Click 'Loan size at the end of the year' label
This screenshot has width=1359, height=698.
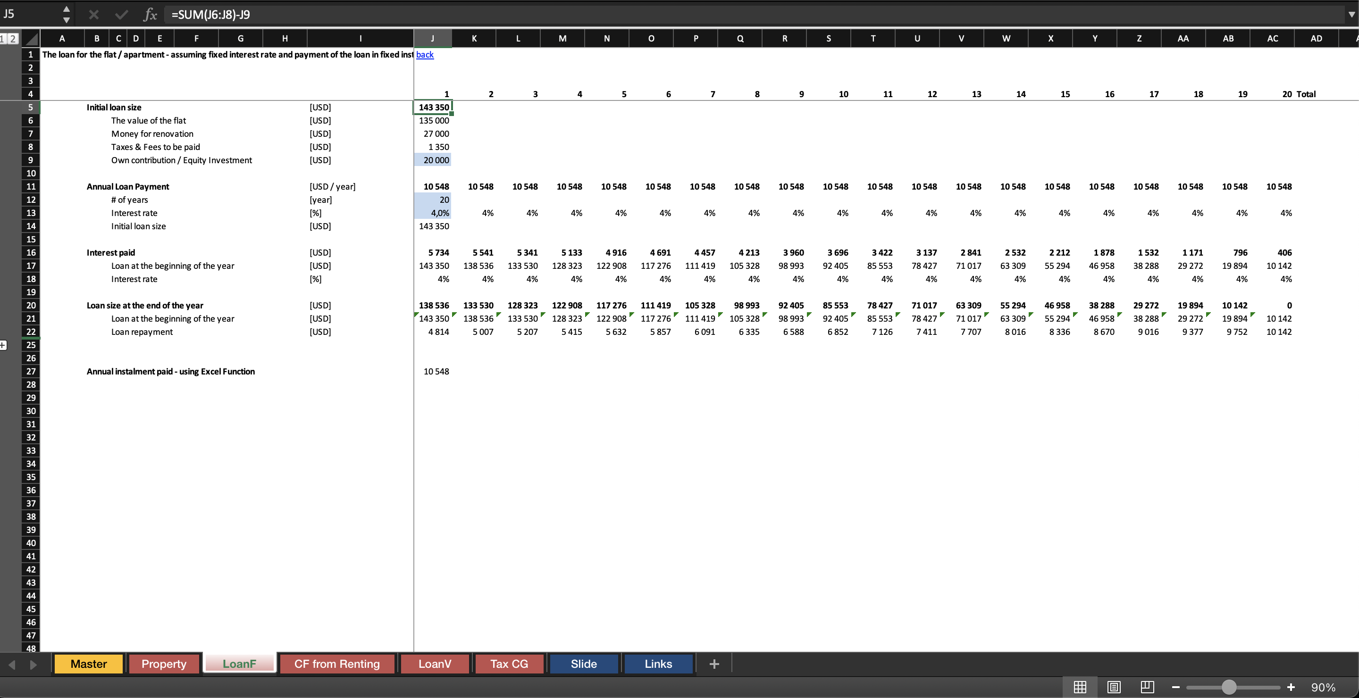click(x=144, y=305)
